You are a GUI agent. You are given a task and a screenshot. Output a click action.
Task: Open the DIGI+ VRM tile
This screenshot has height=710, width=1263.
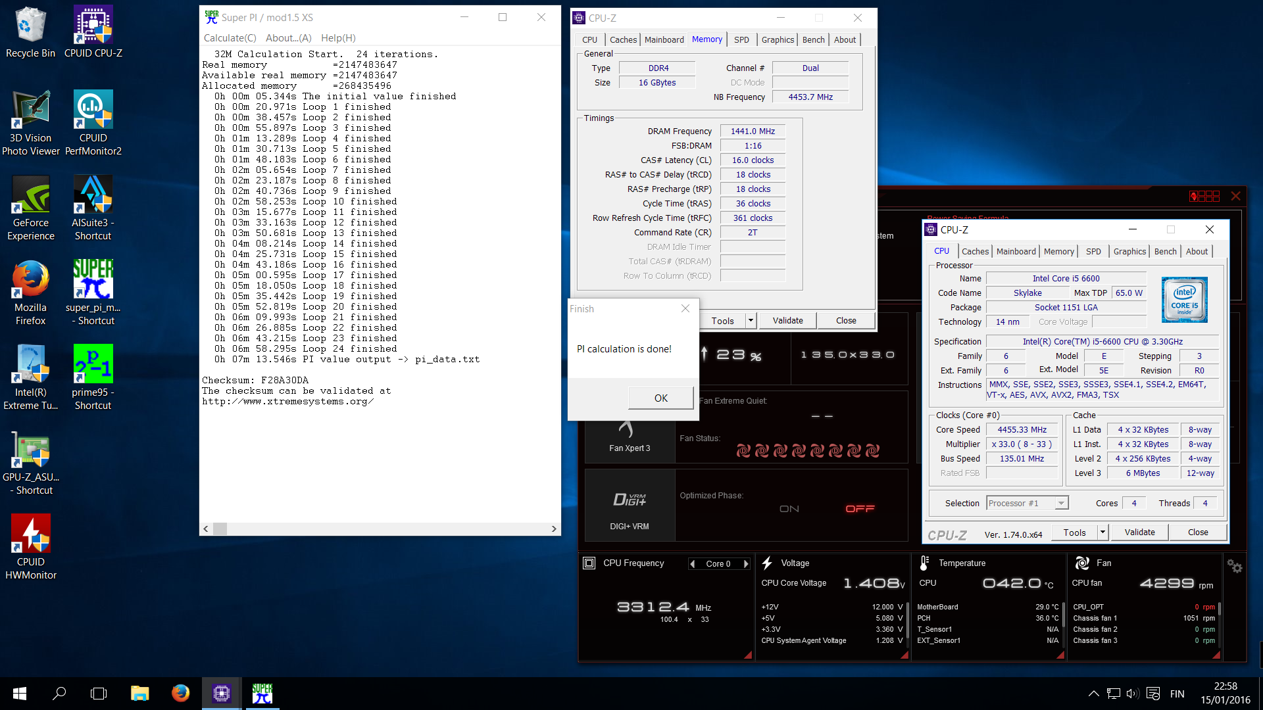coord(630,506)
